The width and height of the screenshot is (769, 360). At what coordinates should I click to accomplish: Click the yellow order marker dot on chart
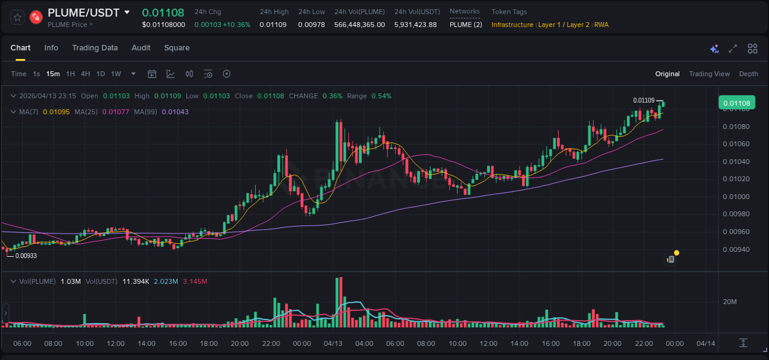[x=676, y=252]
